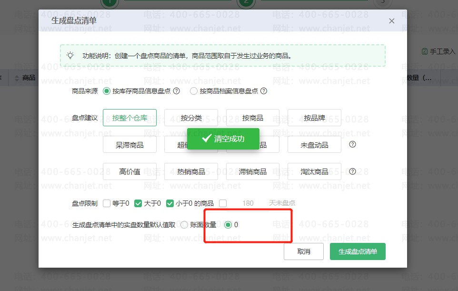
Task: Sort the background table by 商品 column
Action: (17, 78)
